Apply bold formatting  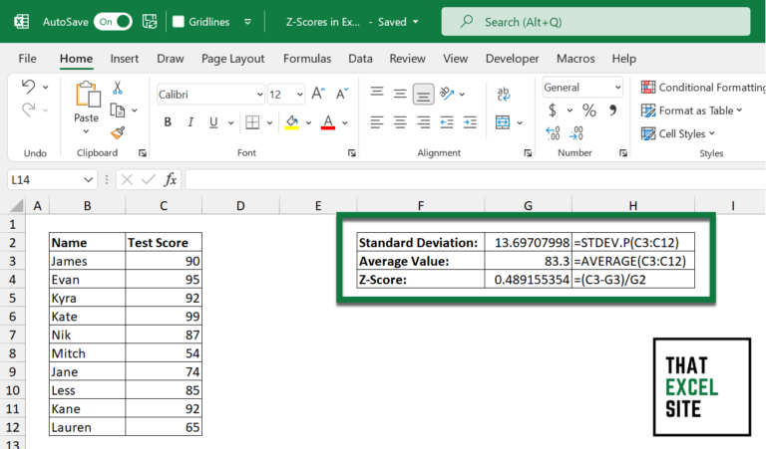pyautogui.click(x=167, y=122)
